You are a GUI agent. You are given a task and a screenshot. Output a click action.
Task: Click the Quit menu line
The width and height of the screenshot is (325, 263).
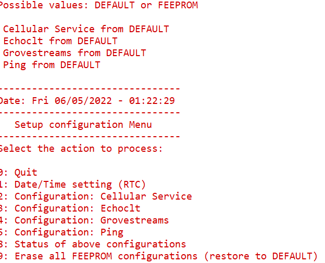point(18,173)
